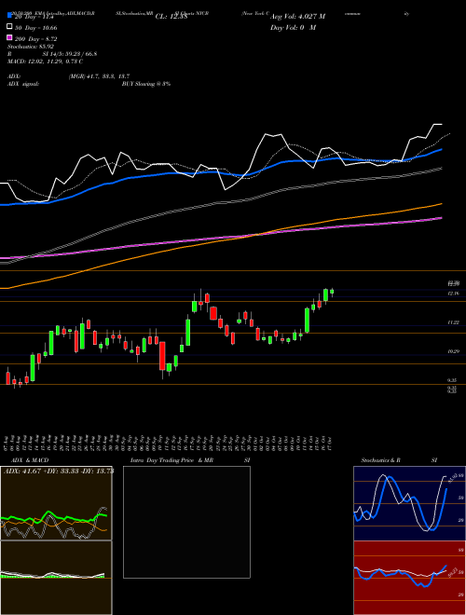Open the ADX indicator chart panel

click(56, 503)
